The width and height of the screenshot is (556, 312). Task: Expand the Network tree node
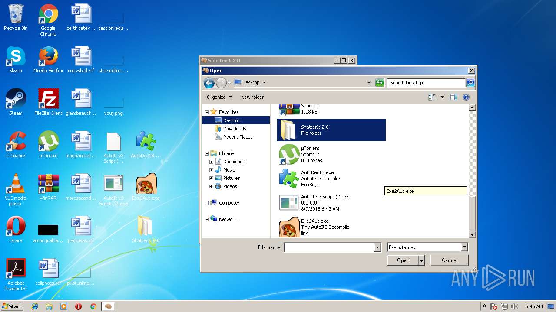(207, 219)
